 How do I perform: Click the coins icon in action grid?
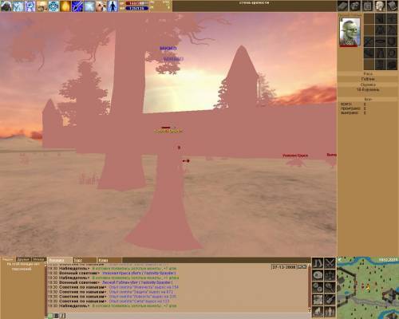(x=318, y=288)
